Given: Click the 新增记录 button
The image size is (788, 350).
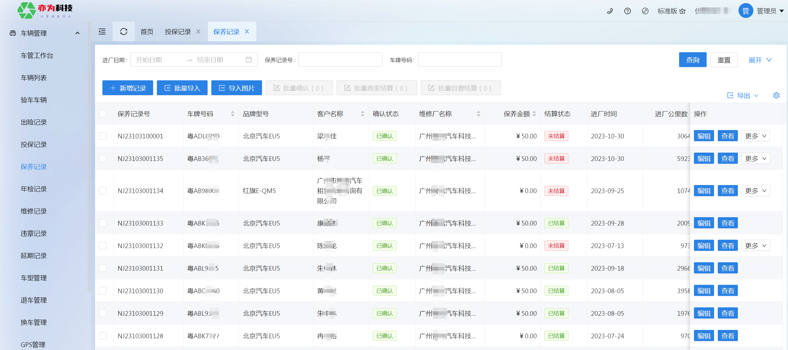Looking at the screenshot, I should (x=128, y=88).
